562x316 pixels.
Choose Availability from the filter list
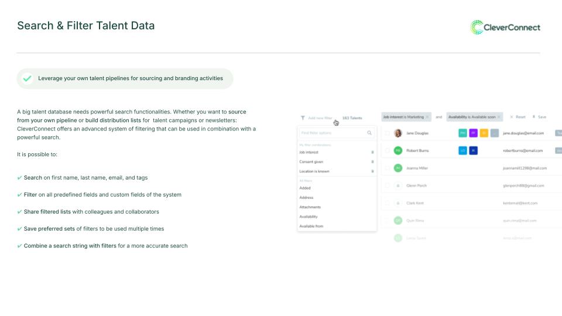pyautogui.click(x=309, y=217)
